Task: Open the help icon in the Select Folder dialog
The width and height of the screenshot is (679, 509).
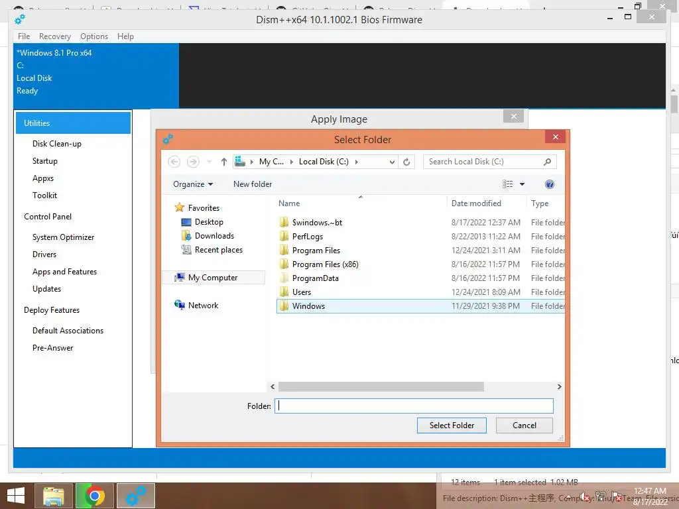Action: click(x=550, y=184)
